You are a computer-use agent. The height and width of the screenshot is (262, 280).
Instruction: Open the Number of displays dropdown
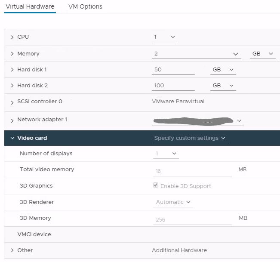pos(166,154)
